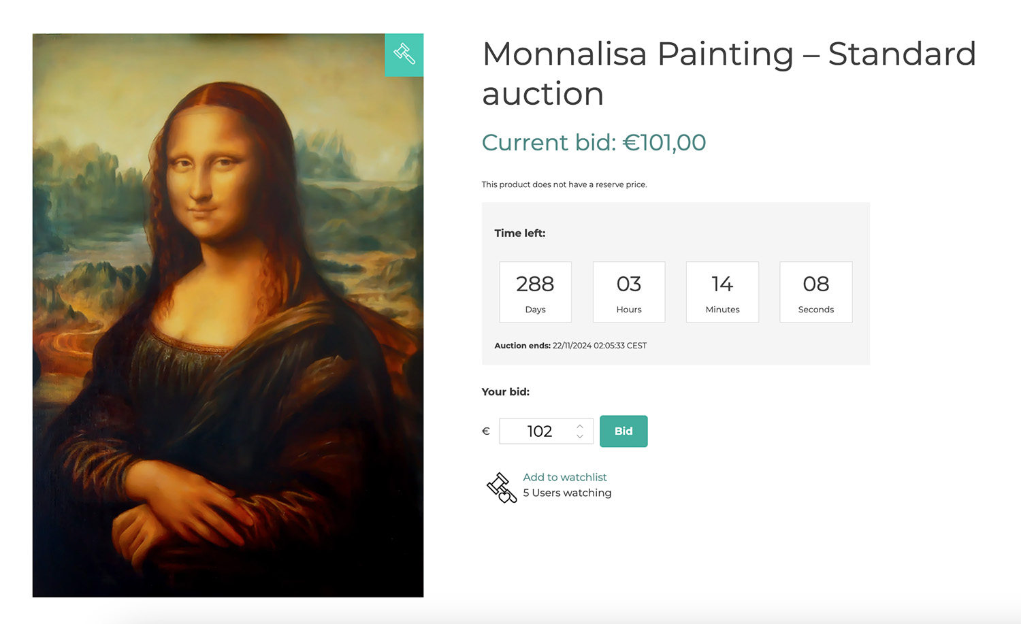Screen dimensions: 1021x624
Task: Click the Current bid €101,00 text
Action: click(594, 142)
